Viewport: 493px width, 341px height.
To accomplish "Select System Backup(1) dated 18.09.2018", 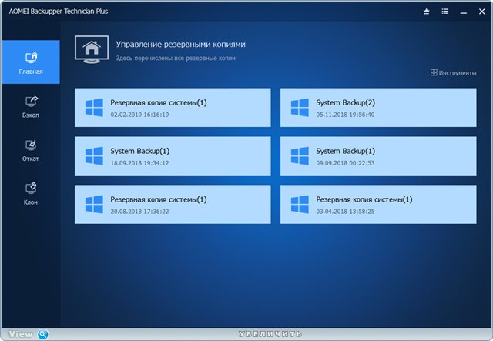I will click(173, 156).
